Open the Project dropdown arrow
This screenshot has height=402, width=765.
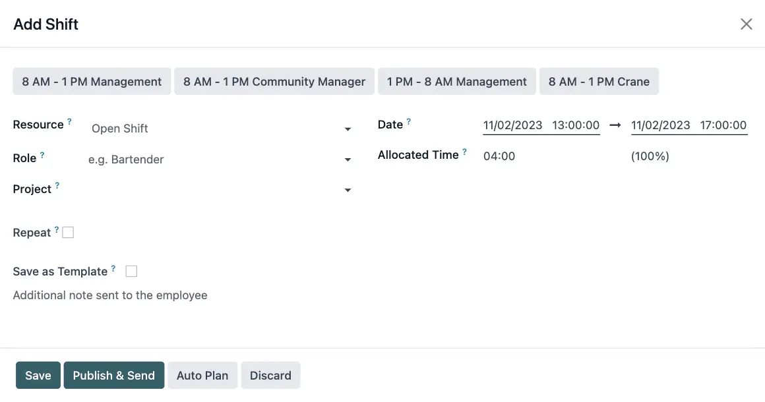[348, 190]
